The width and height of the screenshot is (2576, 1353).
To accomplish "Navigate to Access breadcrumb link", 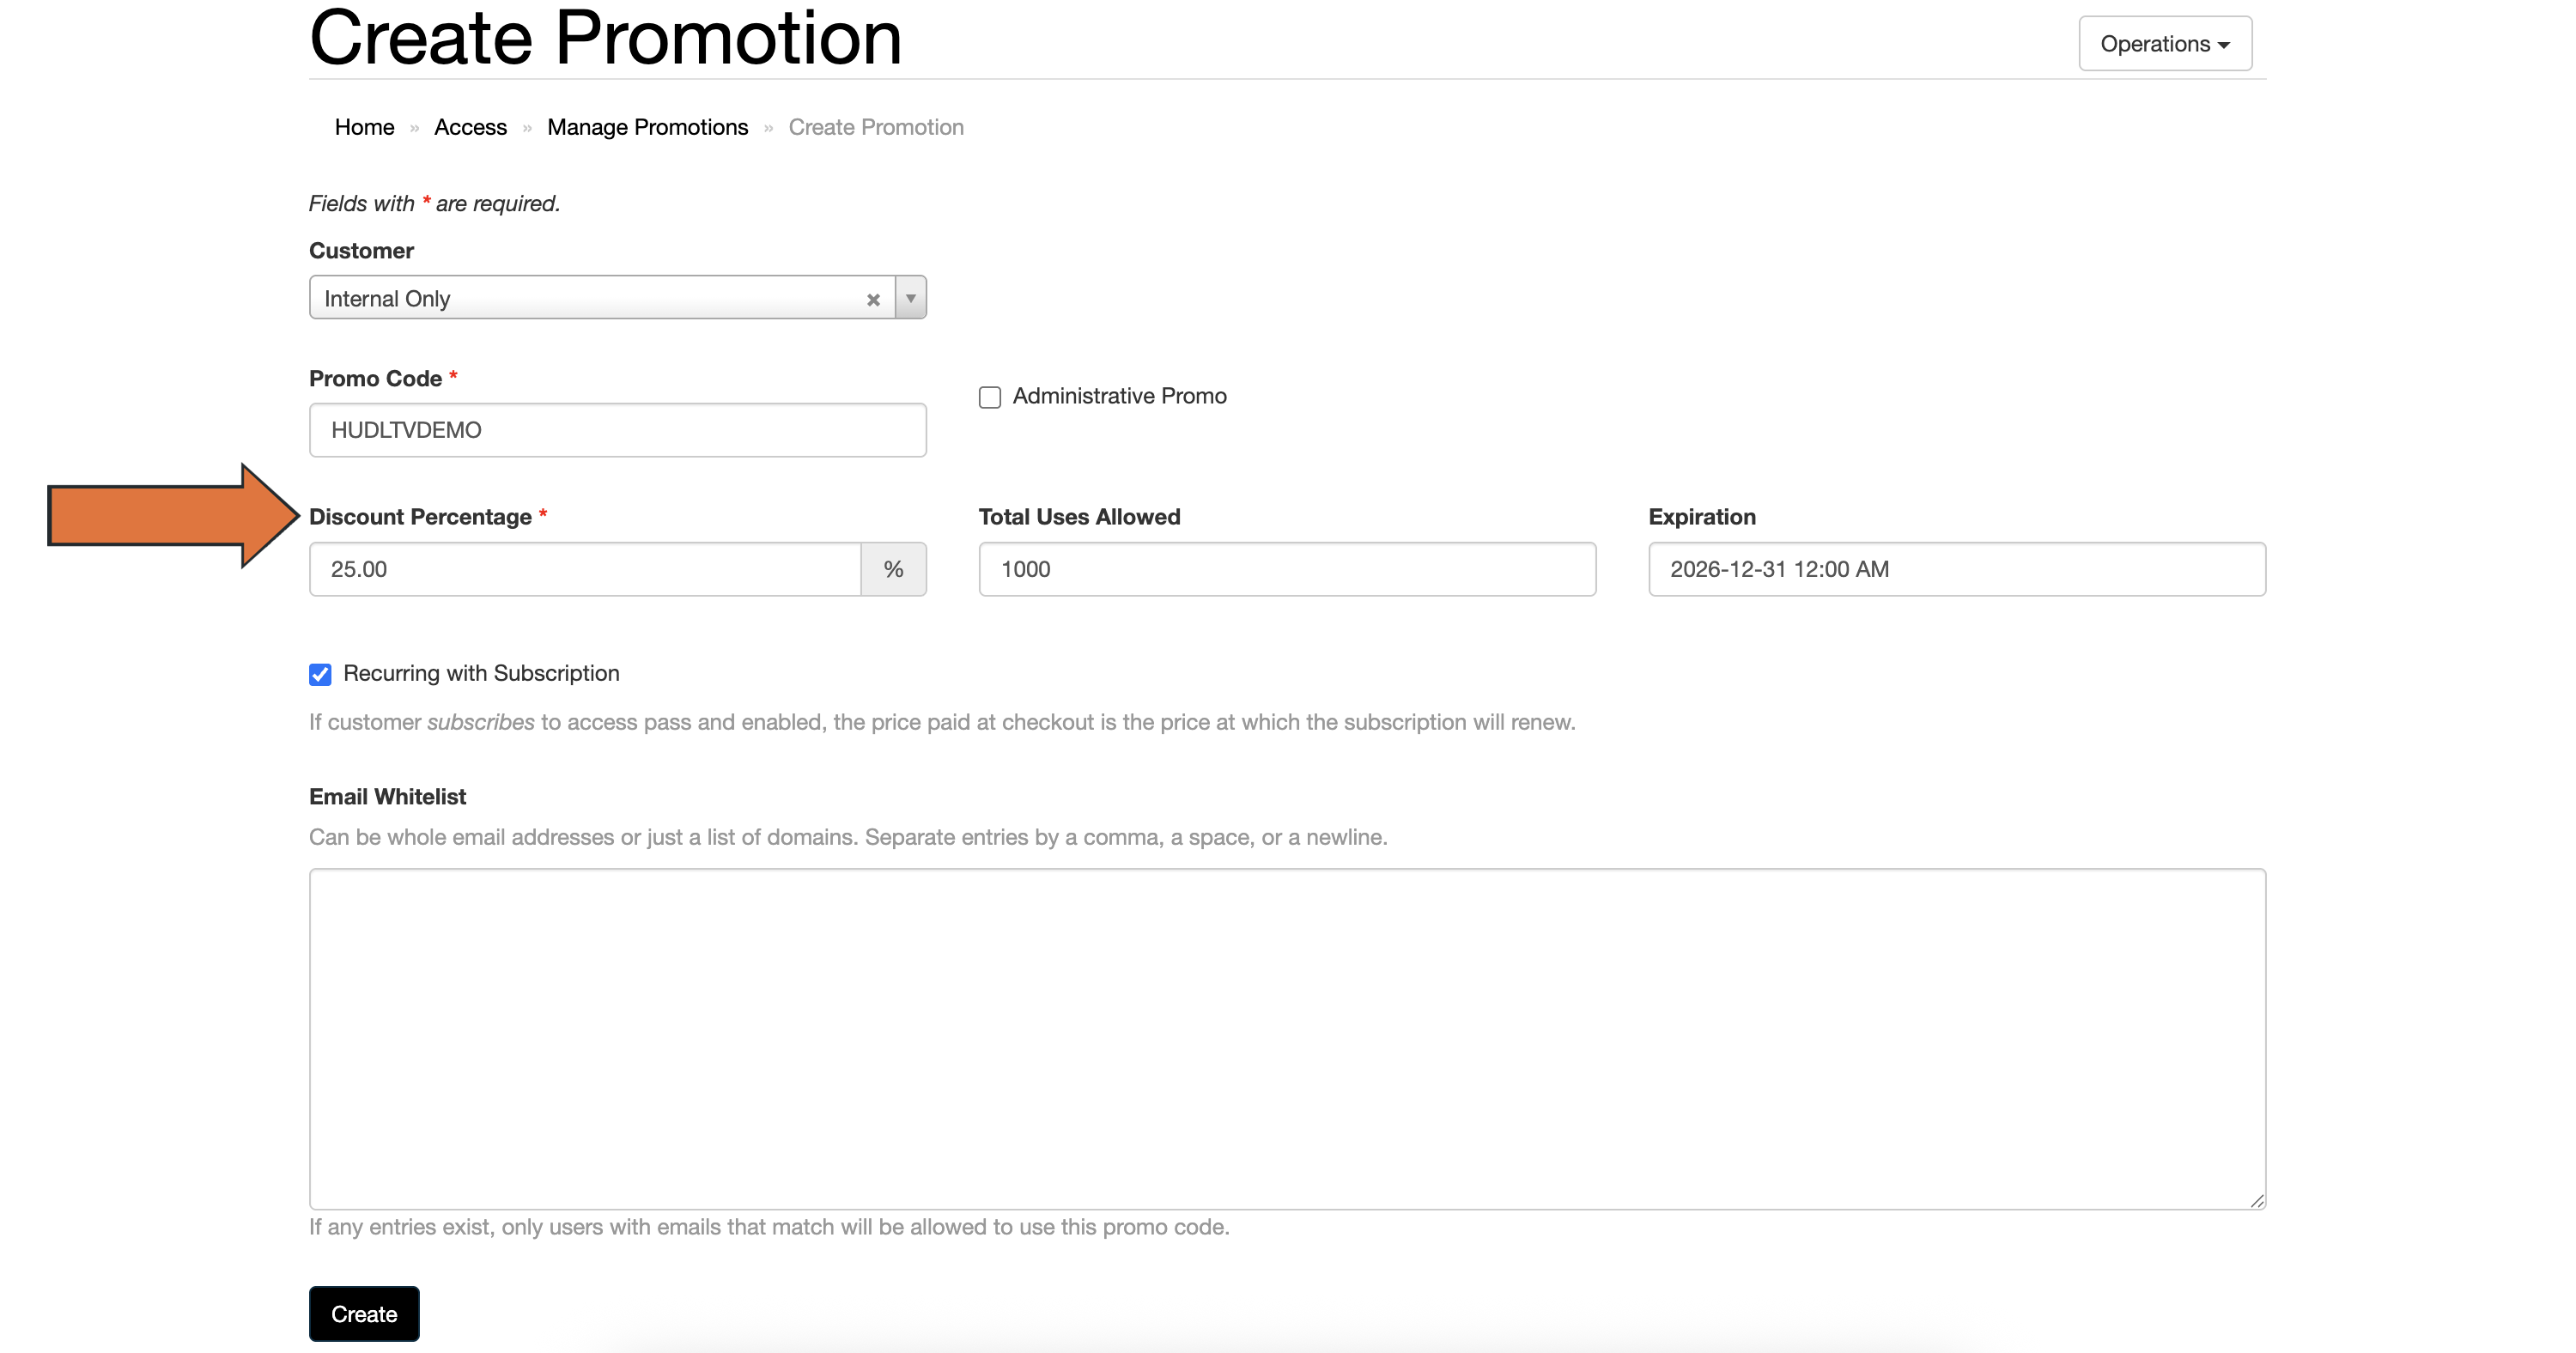I will (x=470, y=127).
